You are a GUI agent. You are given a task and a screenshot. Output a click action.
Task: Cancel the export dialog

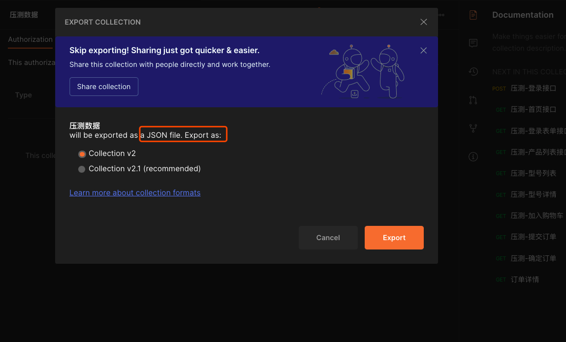click(328, 237)
